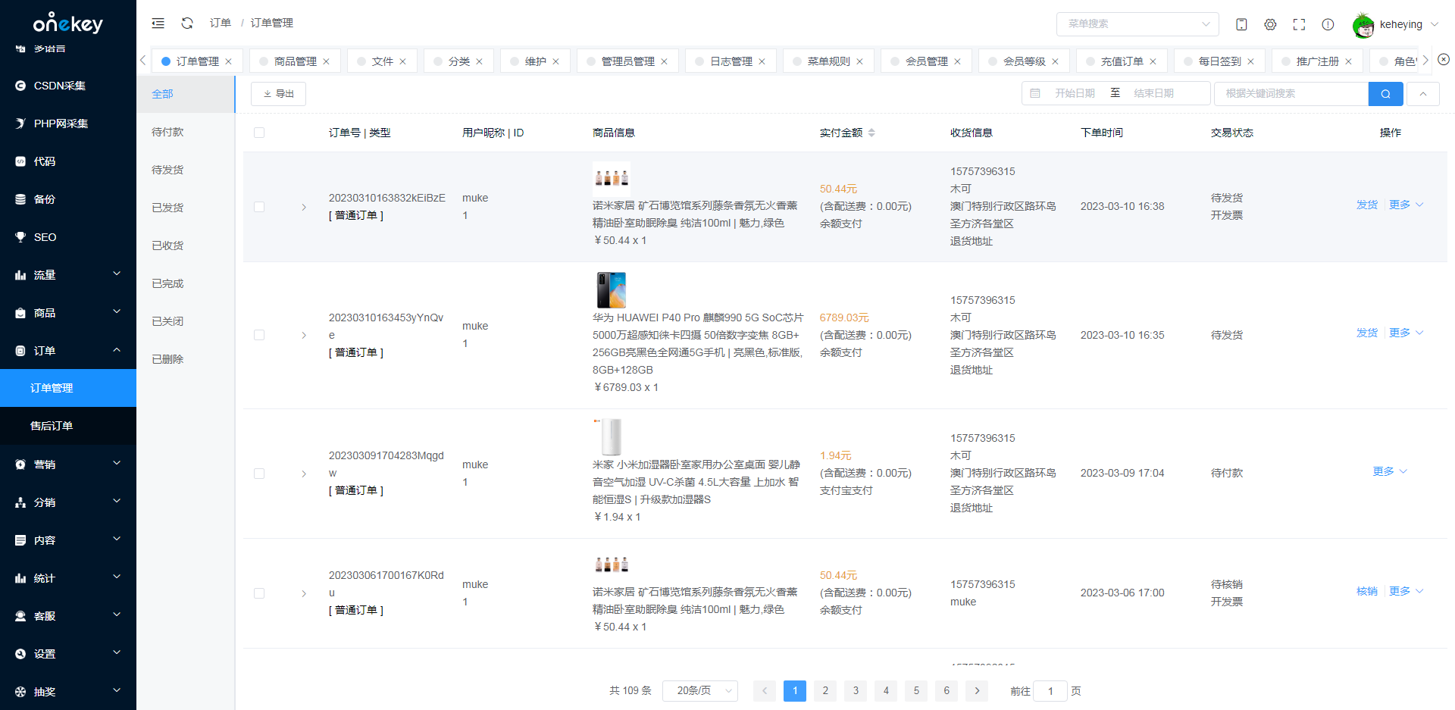Expand row of 米家 humidifier order
The height and width of the screenshot is (710, 1455).
click(x=304, y=474)
